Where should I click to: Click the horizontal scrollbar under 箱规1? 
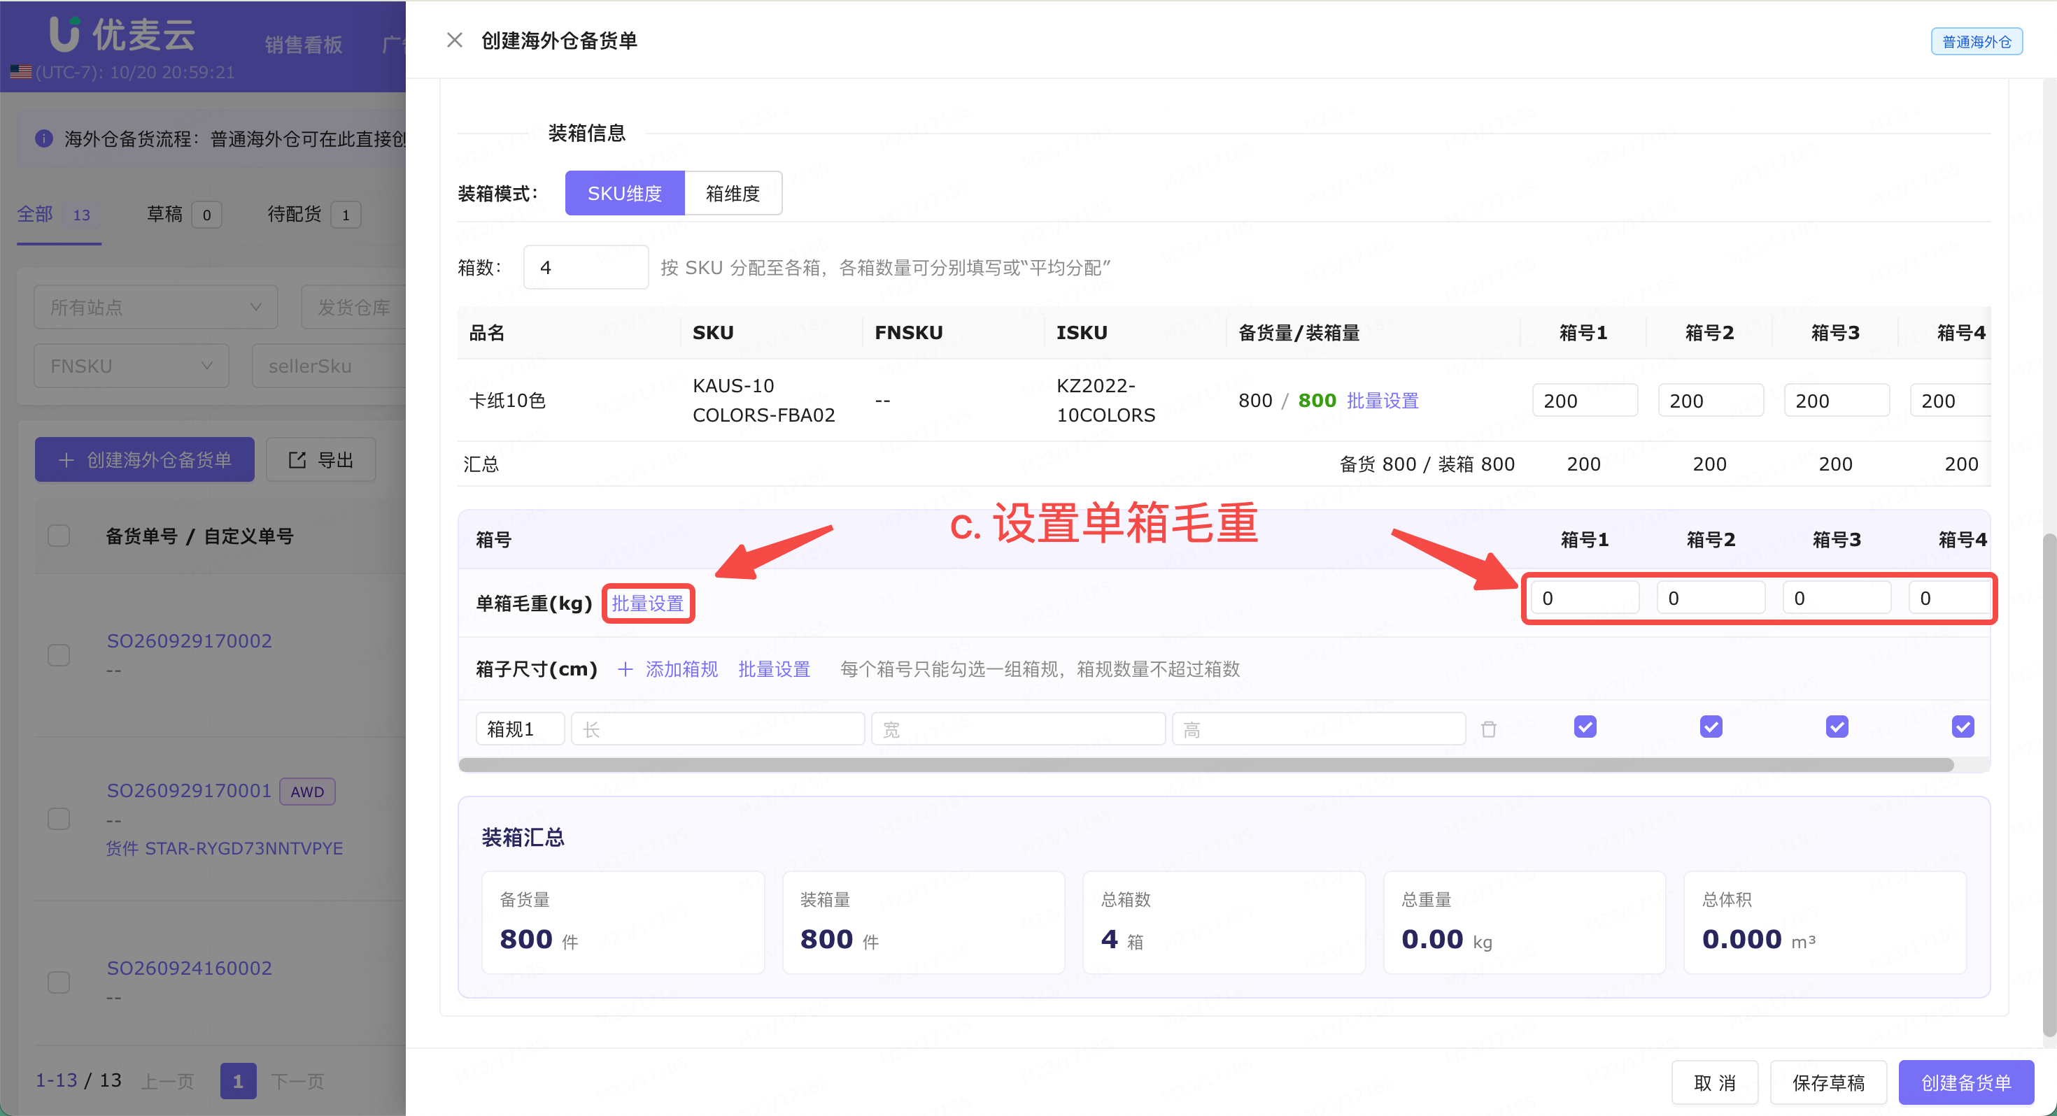click(x=1206, y=765)
